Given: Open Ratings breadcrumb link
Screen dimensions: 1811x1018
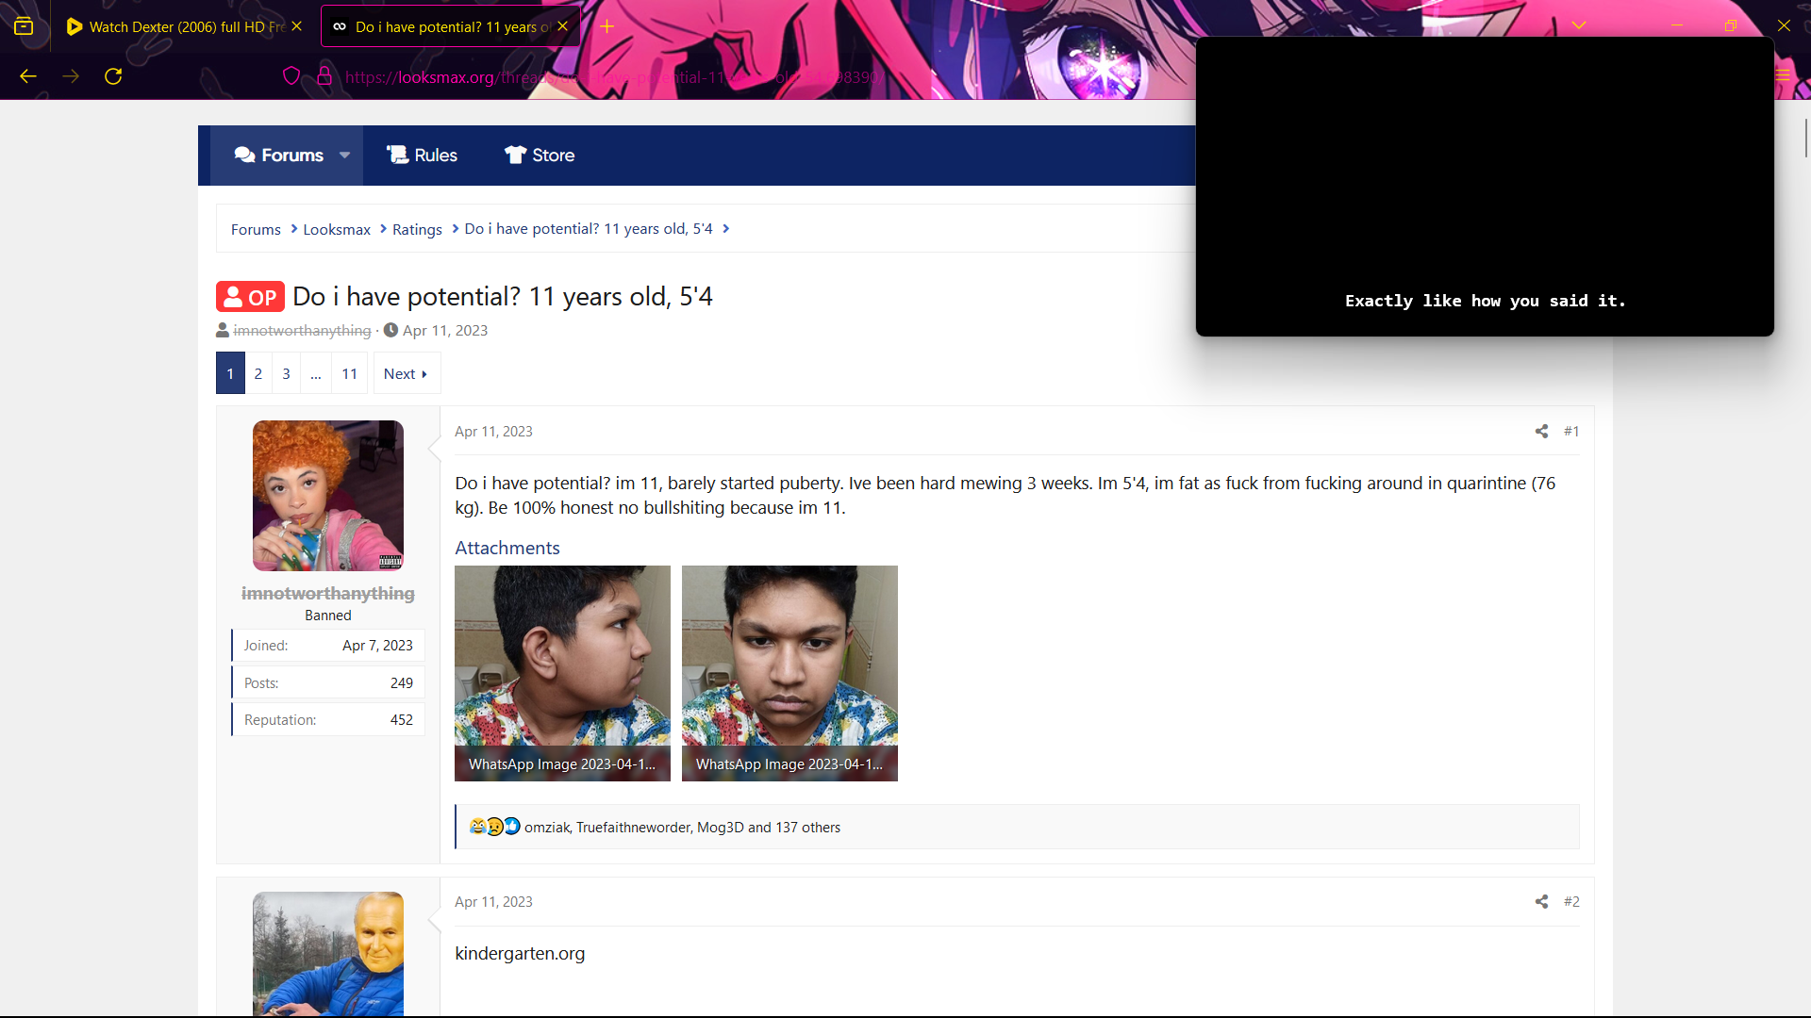Looking at the screenshot, I should point(417,229).
